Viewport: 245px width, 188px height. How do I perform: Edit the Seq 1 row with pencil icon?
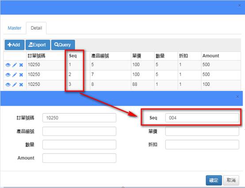tap(15, 65)
